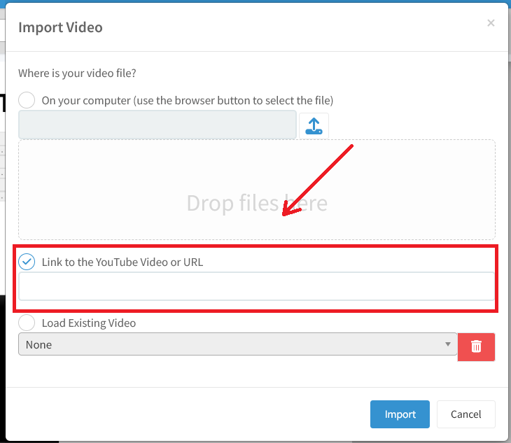Select the 'On your computer' radio button
The image size is (511, 443).
(27, 100)
